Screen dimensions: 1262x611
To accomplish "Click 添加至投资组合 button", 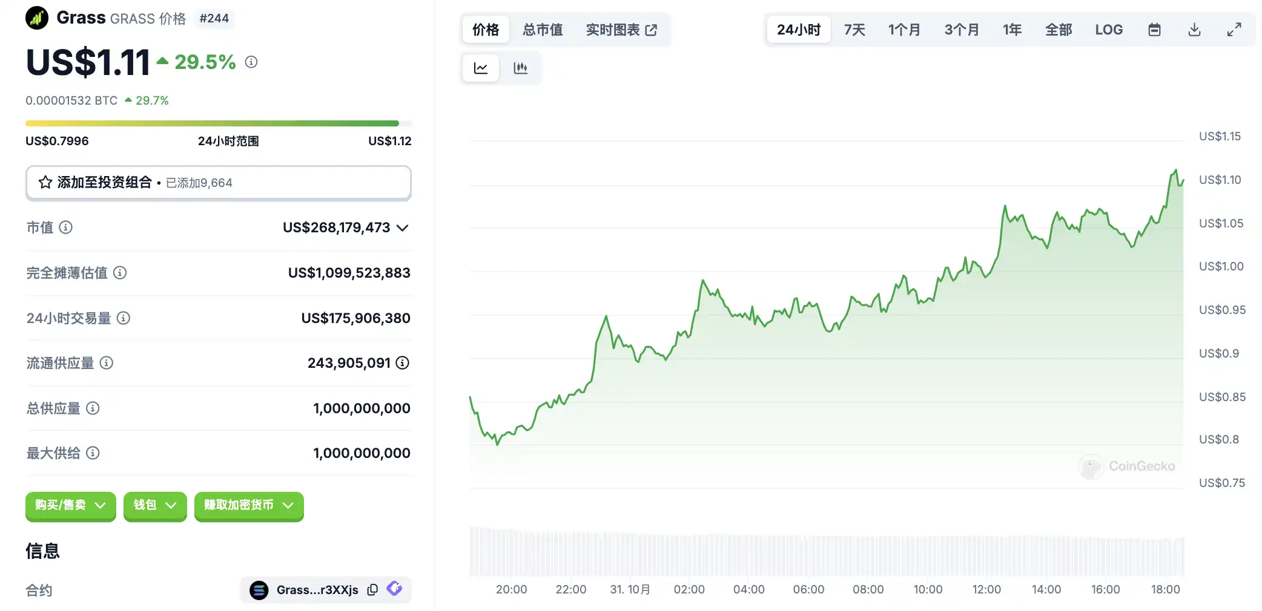I will (x=219, y=182).
